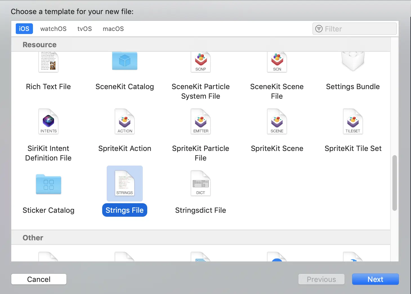Click 'SceneKit Particle System File' label

[x=201, y=91]
